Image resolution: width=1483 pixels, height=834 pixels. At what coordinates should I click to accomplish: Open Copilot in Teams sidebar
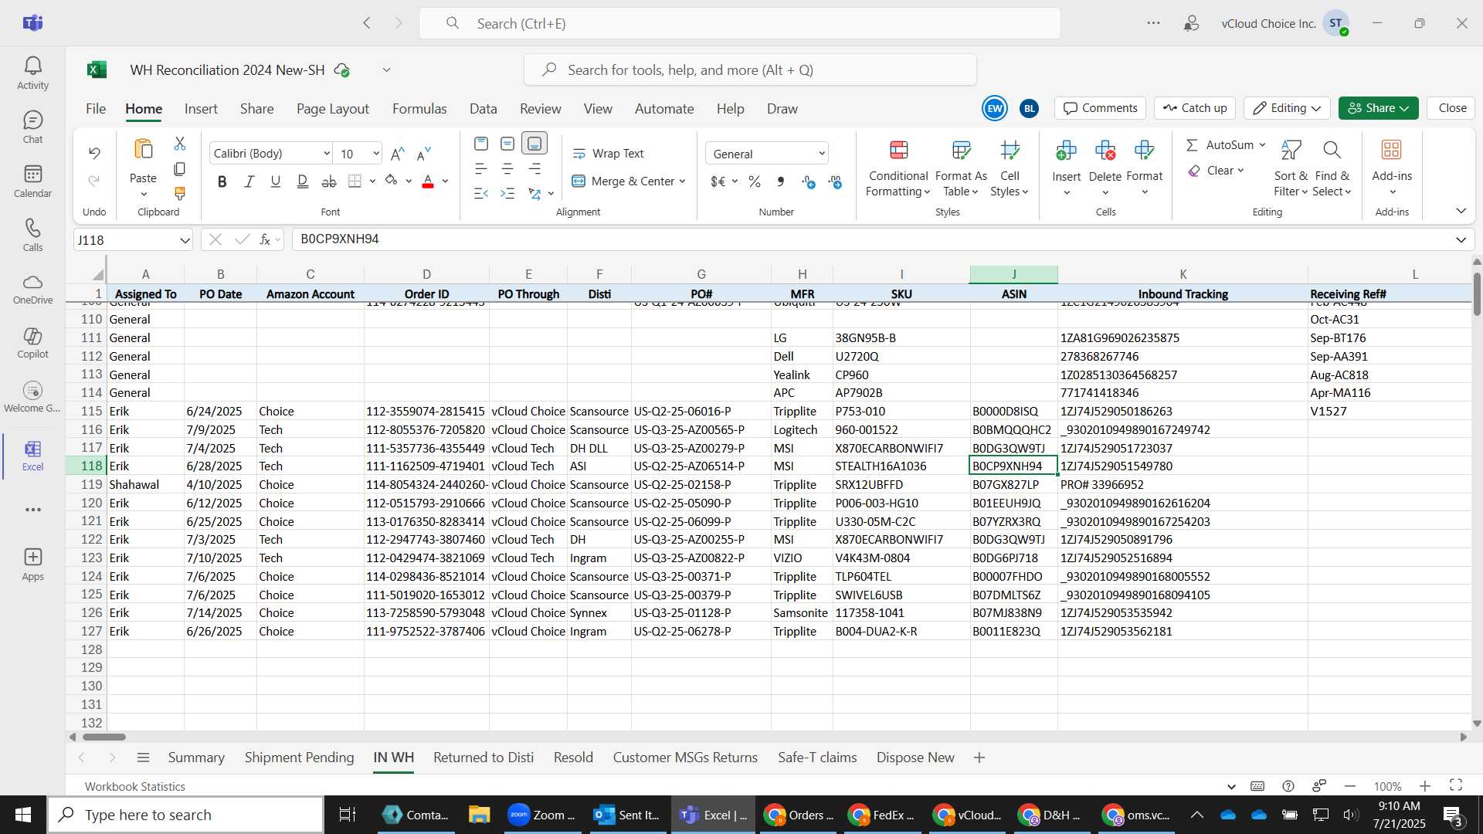(32, 344)
